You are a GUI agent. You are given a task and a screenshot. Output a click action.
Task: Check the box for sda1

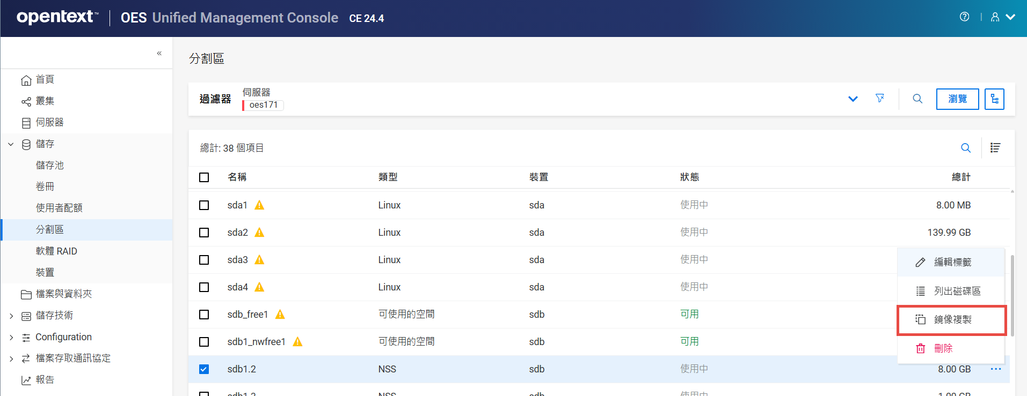coord(204,205)
